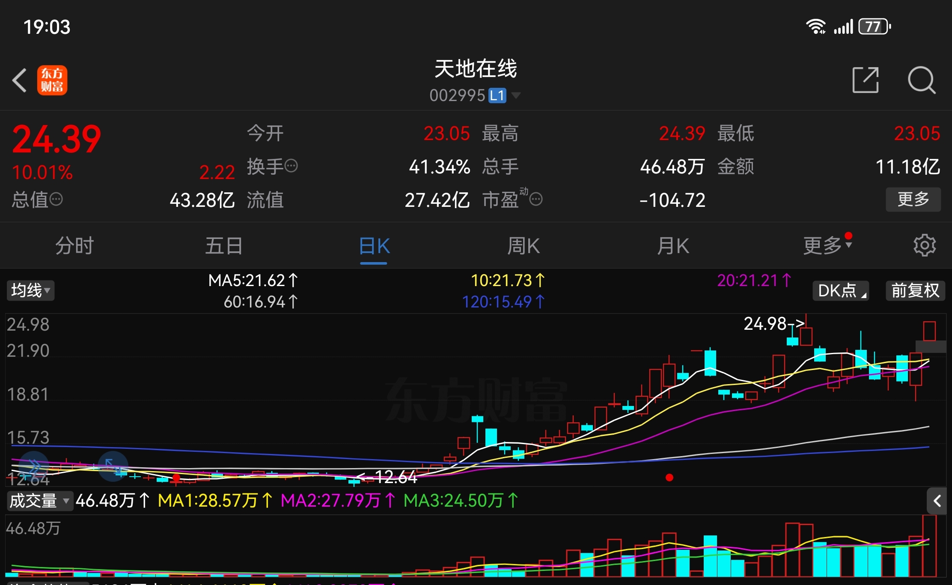Viewport: 952px width, 585px height.
Task: Tap the 12.64 low price marker
Action: [387, 477]
